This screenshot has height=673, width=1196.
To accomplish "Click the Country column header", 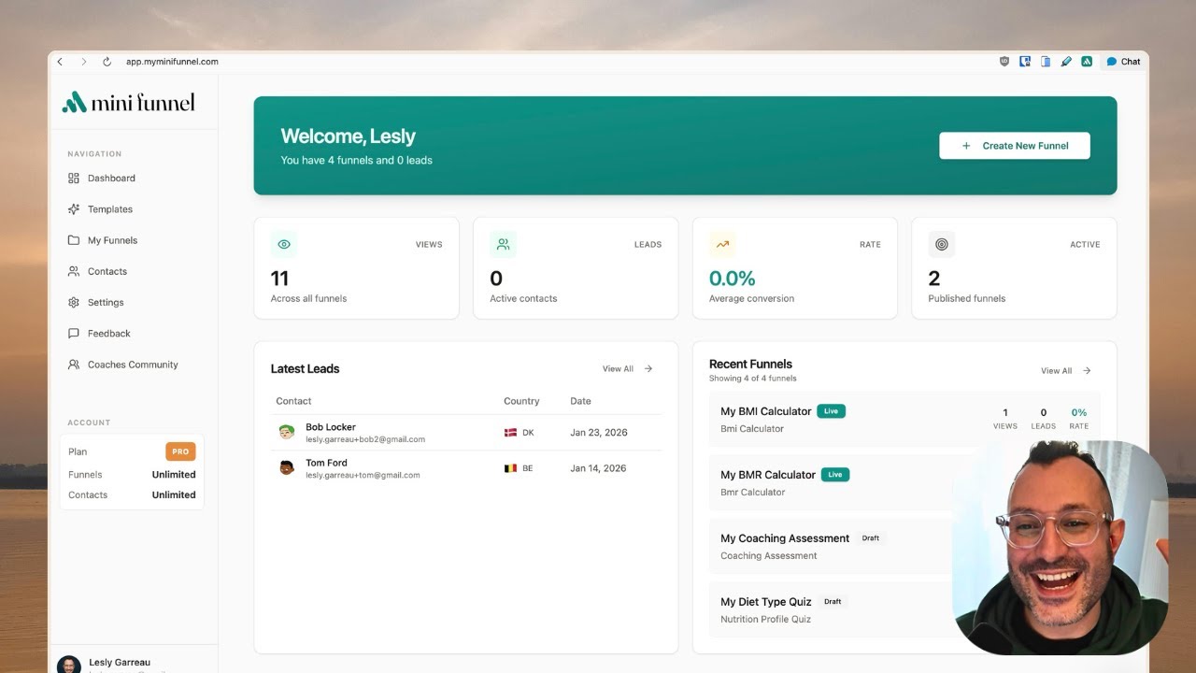I will [x=521, y=401].
